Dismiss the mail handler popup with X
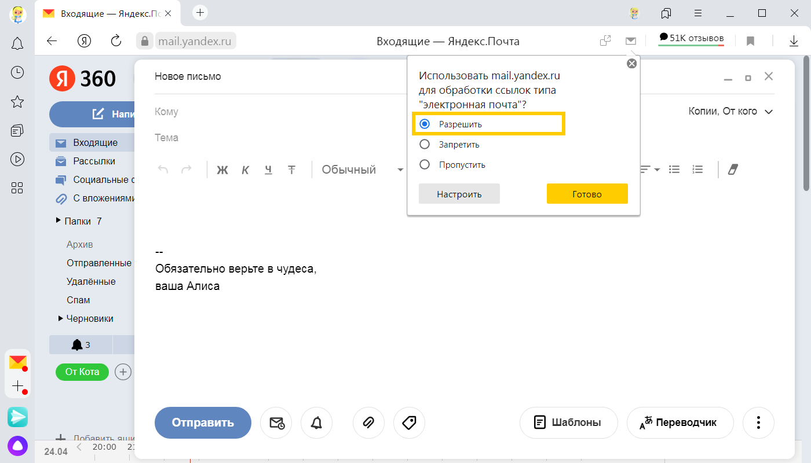Screen dimensions: 811x463 [632, 64]
